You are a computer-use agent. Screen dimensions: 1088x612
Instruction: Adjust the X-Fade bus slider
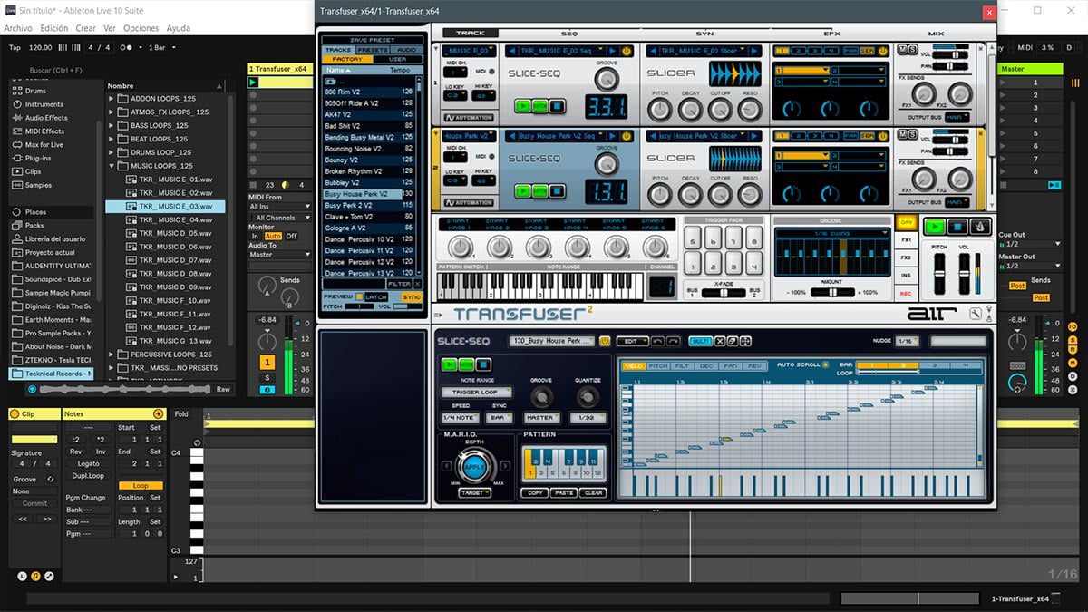point(724,292)
